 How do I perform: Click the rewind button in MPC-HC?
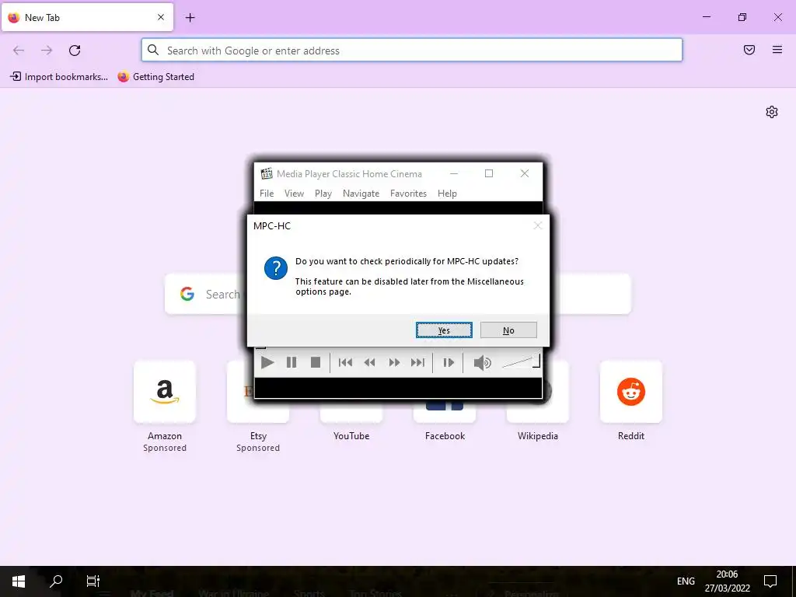(x=369, y=362)
